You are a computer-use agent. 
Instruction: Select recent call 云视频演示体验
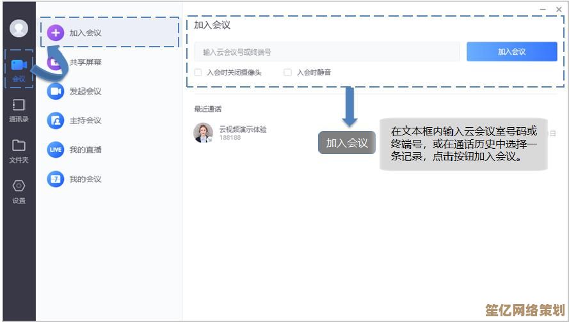tap(243, 129)
